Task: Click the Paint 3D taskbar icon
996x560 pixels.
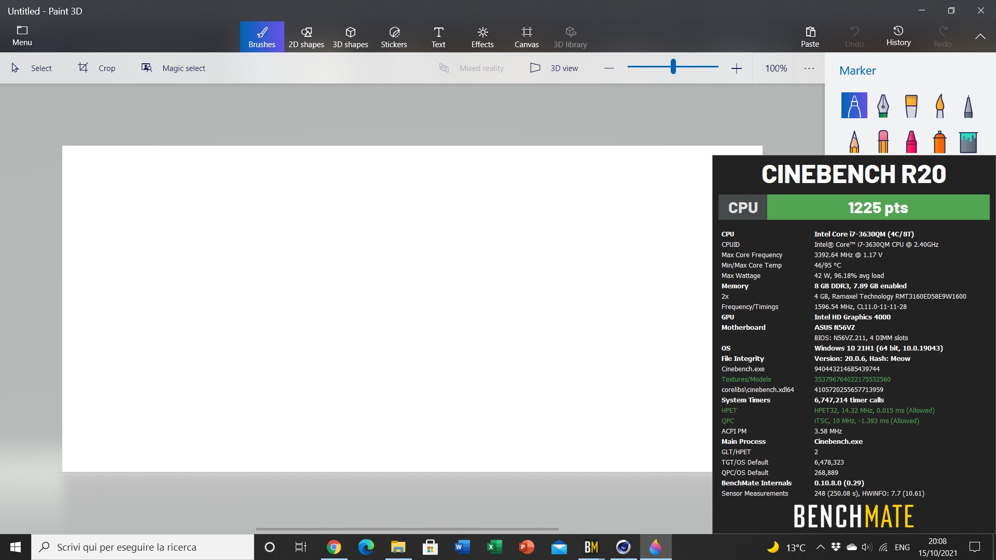Action: (x=656, y=547)
